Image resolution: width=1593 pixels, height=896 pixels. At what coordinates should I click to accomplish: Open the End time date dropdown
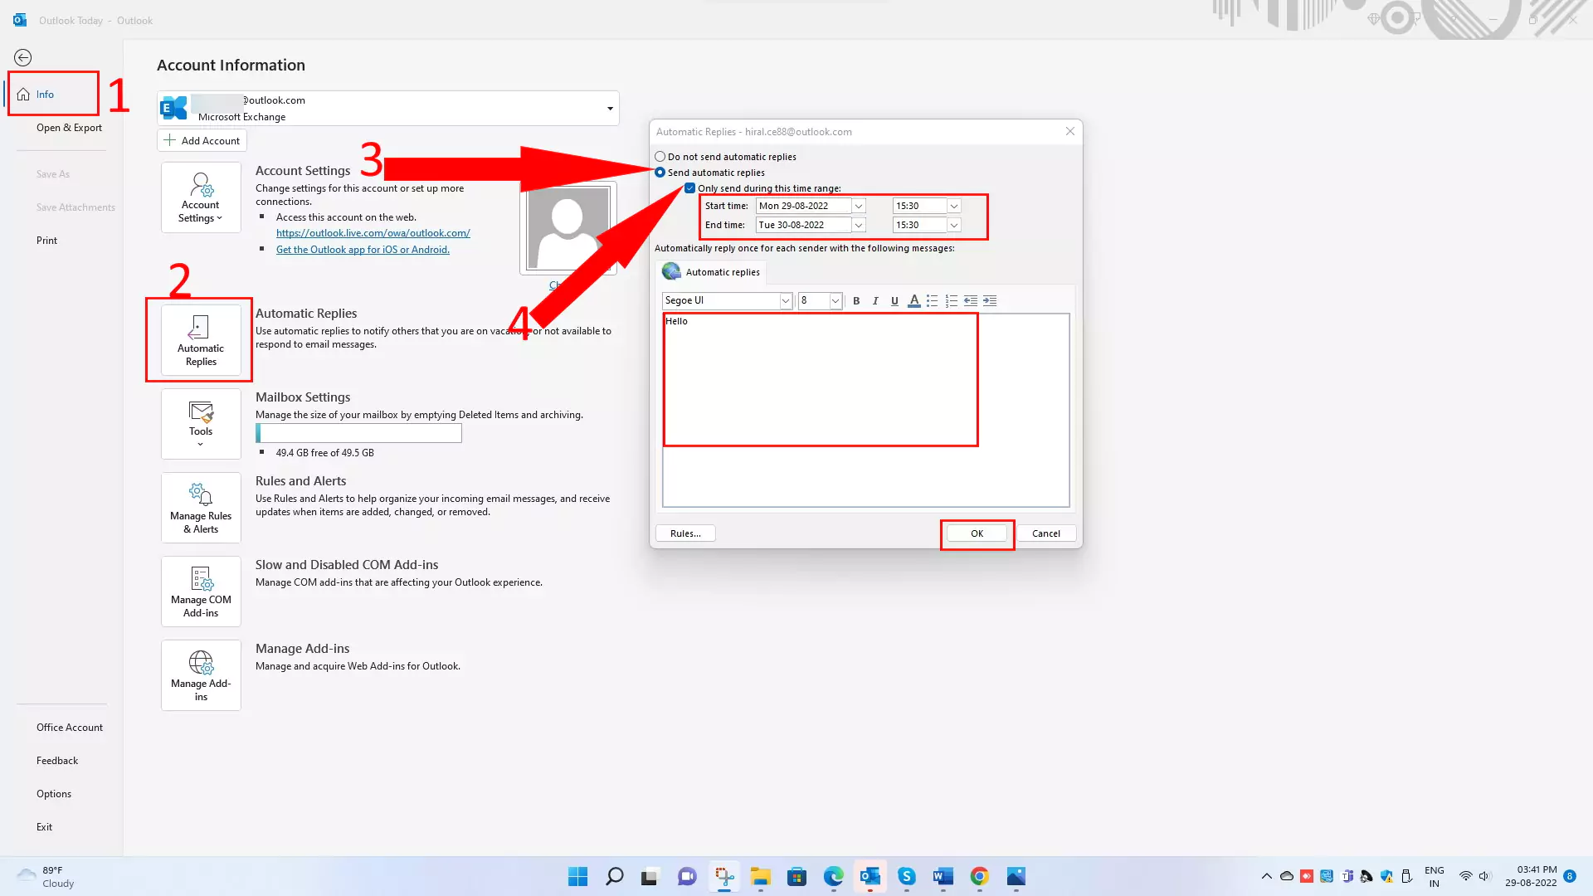[x=859, y=225]
